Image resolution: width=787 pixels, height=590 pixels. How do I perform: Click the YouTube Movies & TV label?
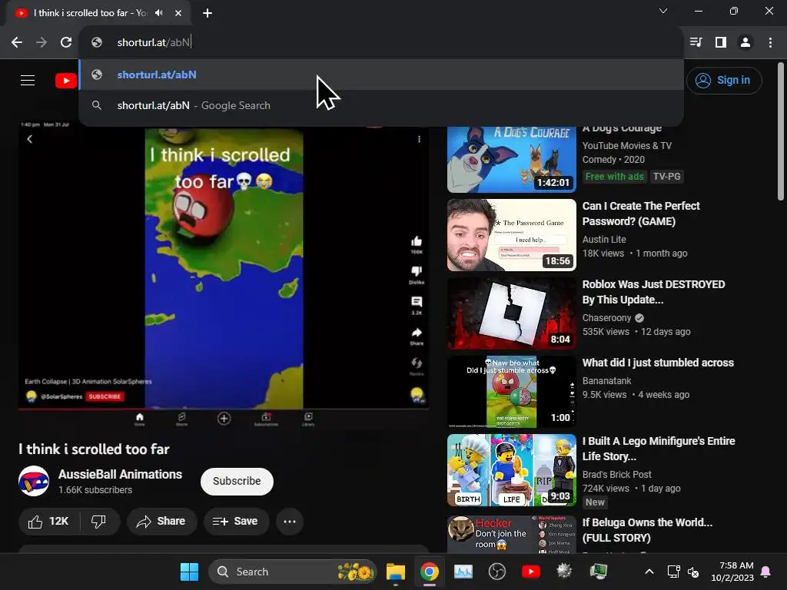pyautogui.click(x=626, y=145)
